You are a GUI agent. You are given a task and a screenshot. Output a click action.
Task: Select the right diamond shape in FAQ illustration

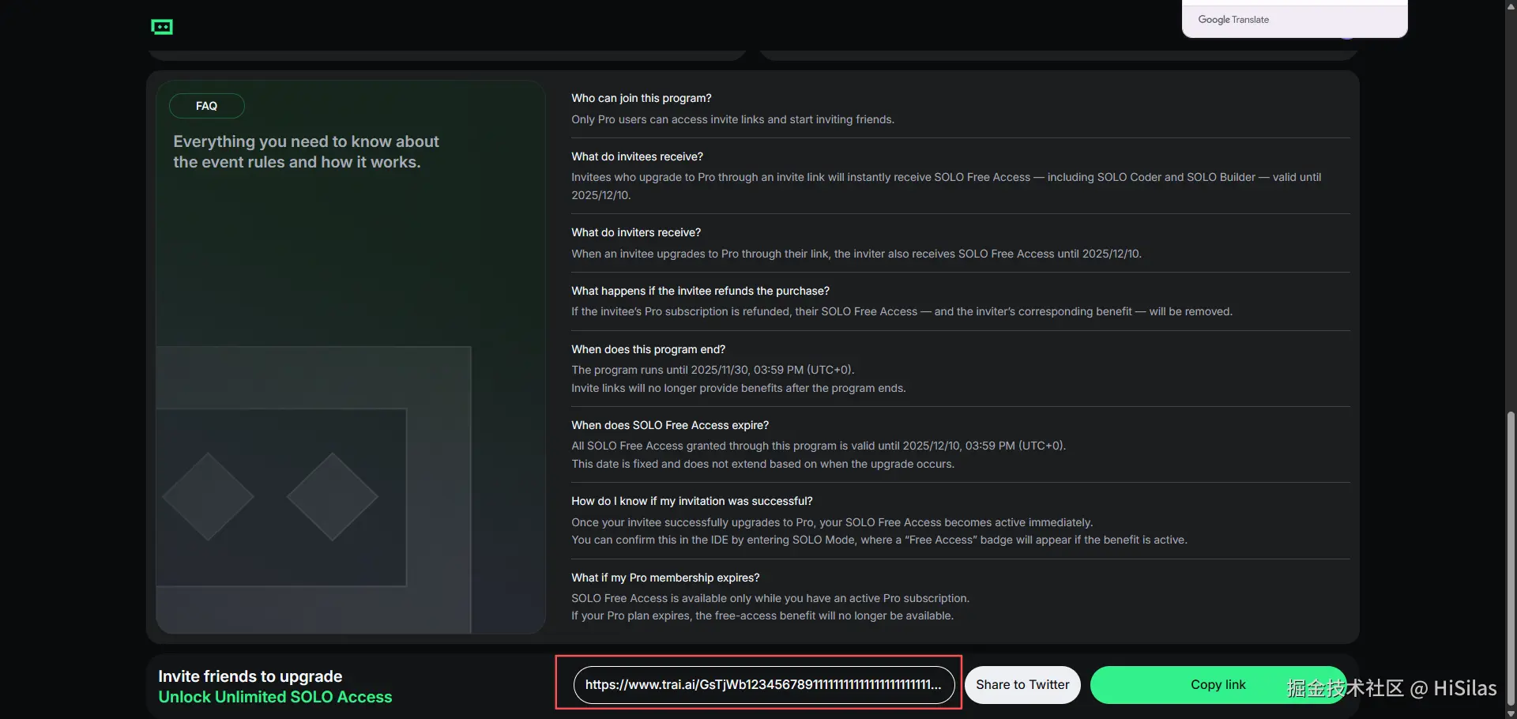(x=332, y=497)
